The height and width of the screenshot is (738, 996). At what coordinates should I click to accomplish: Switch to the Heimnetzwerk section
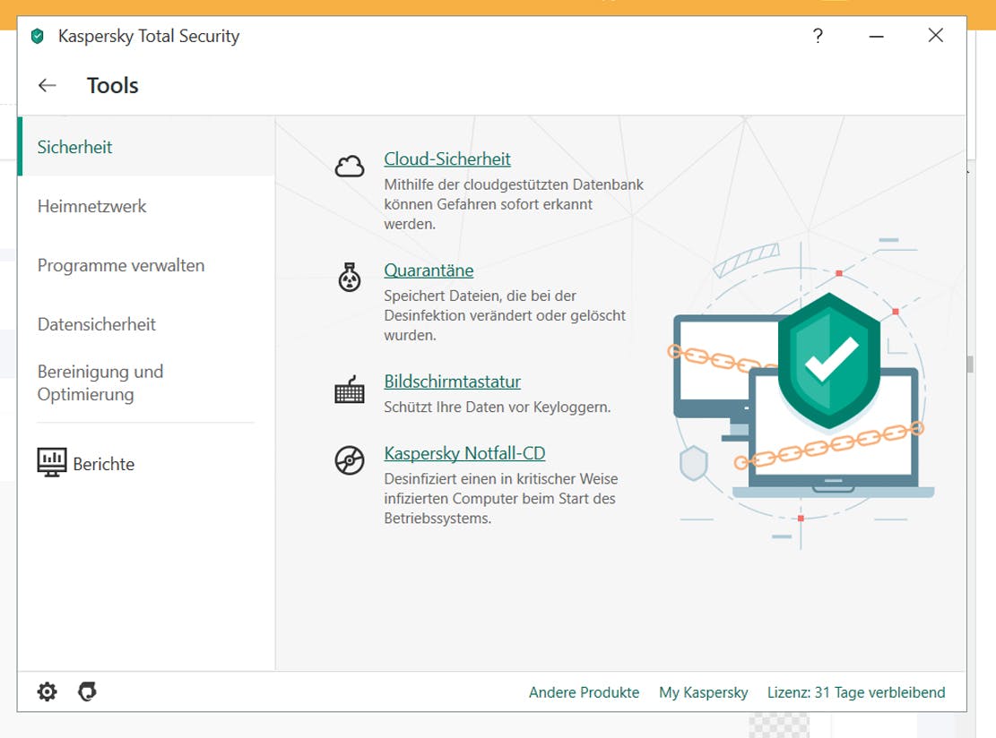(91, 206)
